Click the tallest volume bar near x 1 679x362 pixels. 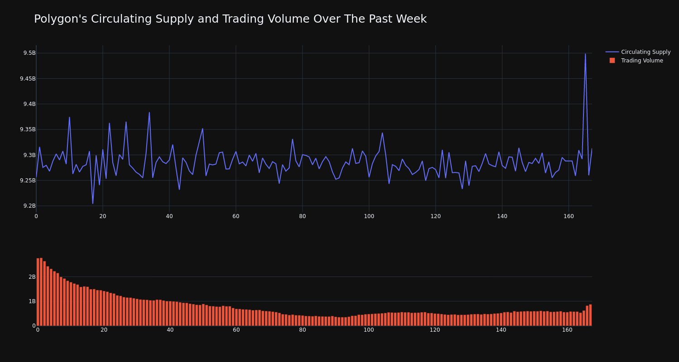[41, 292]
